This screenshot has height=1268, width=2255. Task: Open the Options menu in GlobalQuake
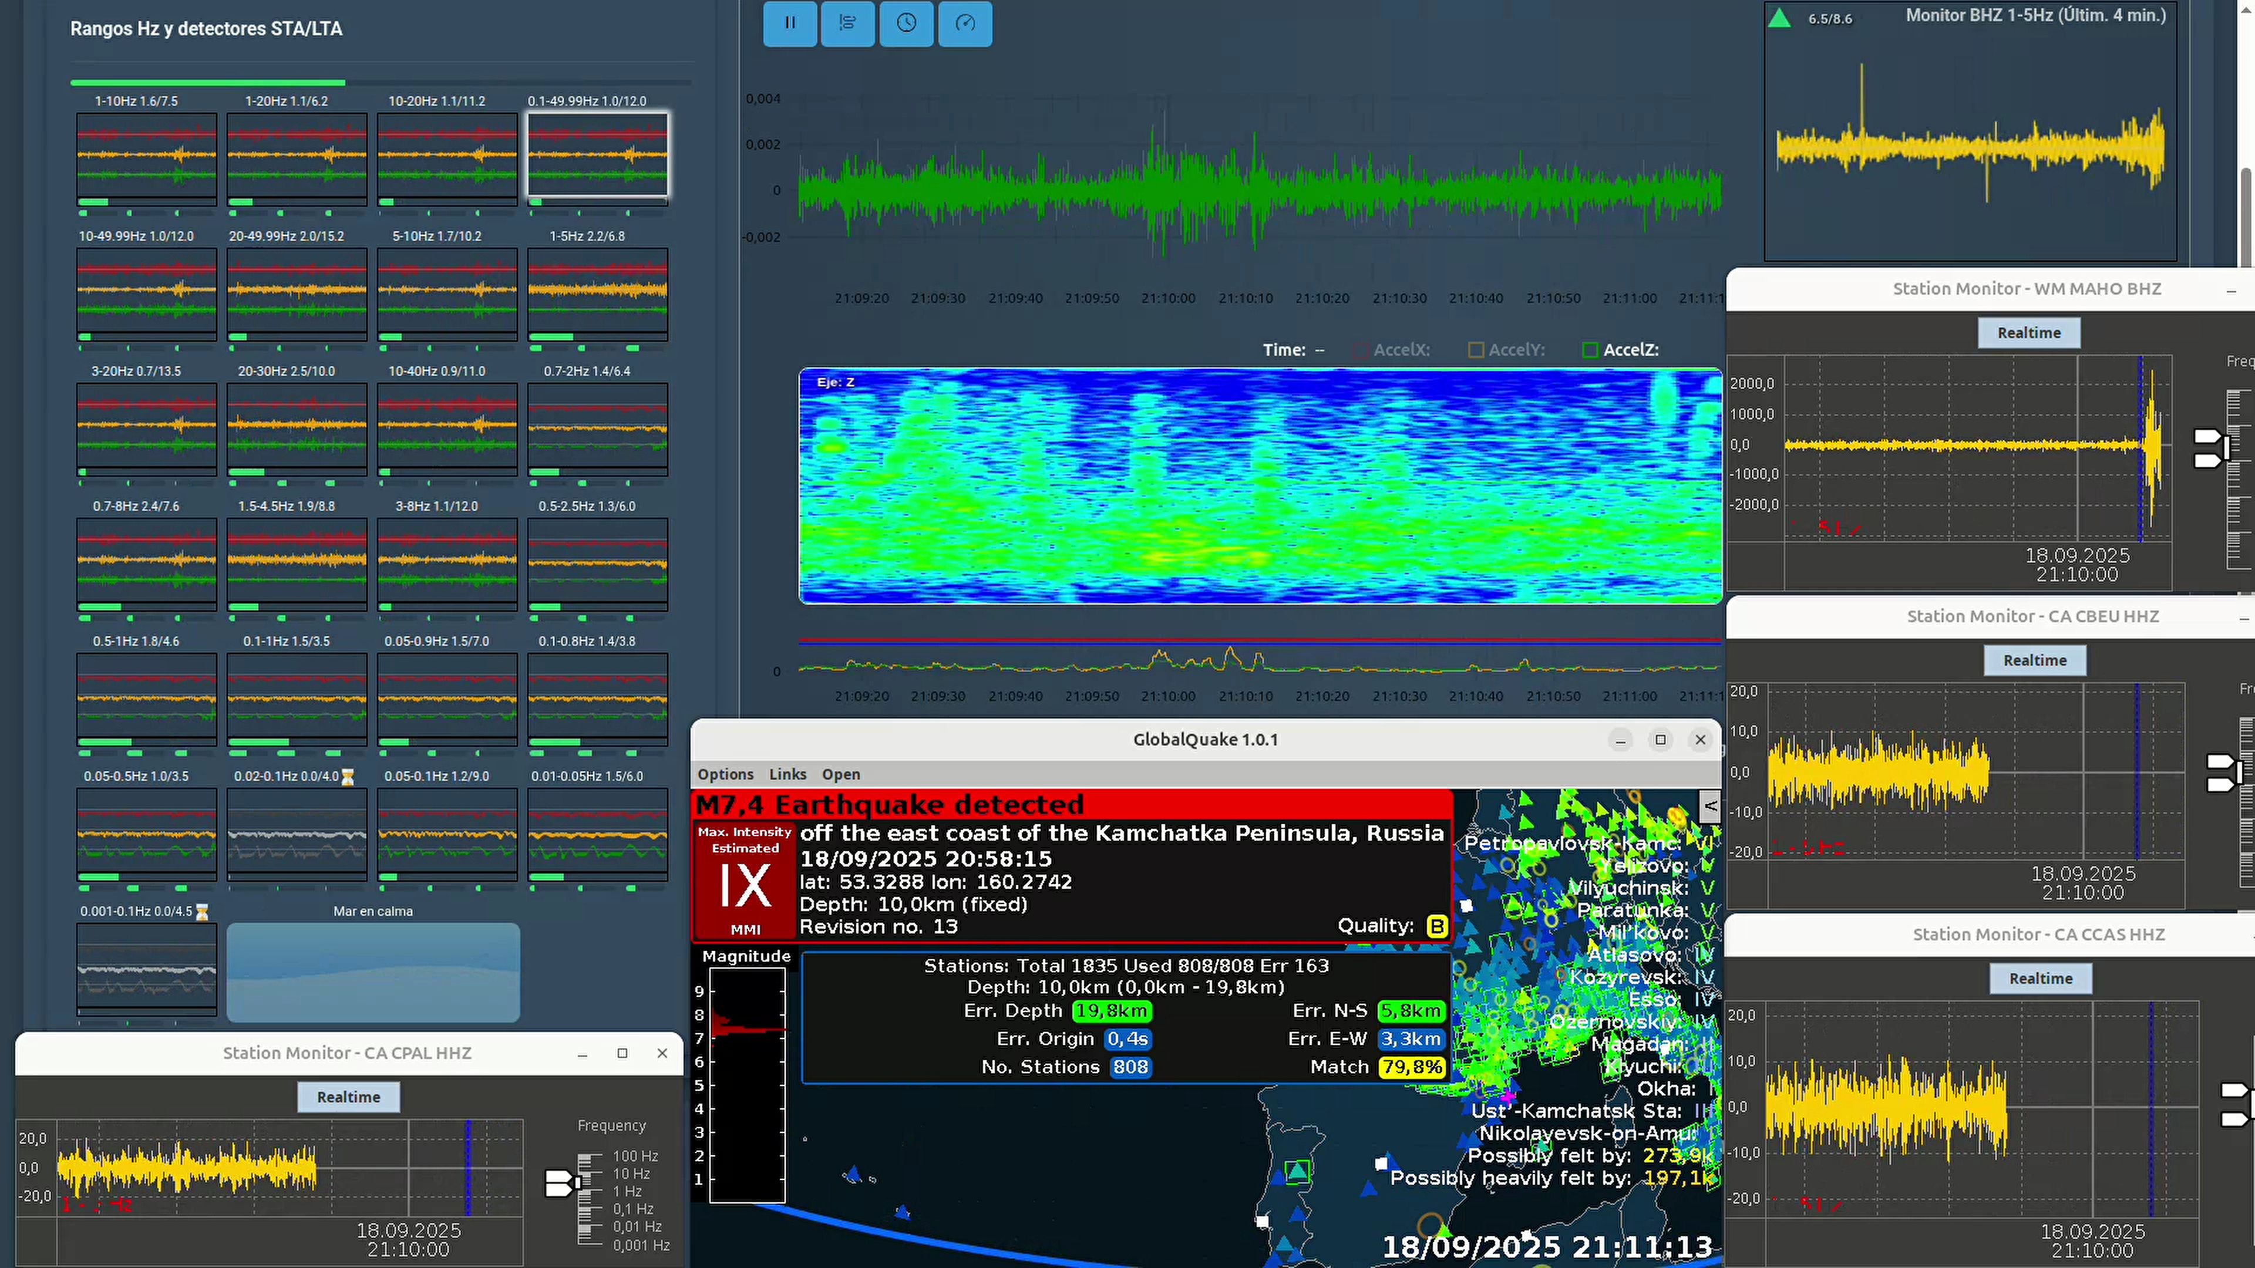click(x=725, y=774)
